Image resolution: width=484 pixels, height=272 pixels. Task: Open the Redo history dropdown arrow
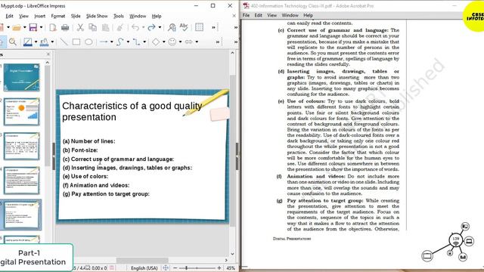coord(160,27)
